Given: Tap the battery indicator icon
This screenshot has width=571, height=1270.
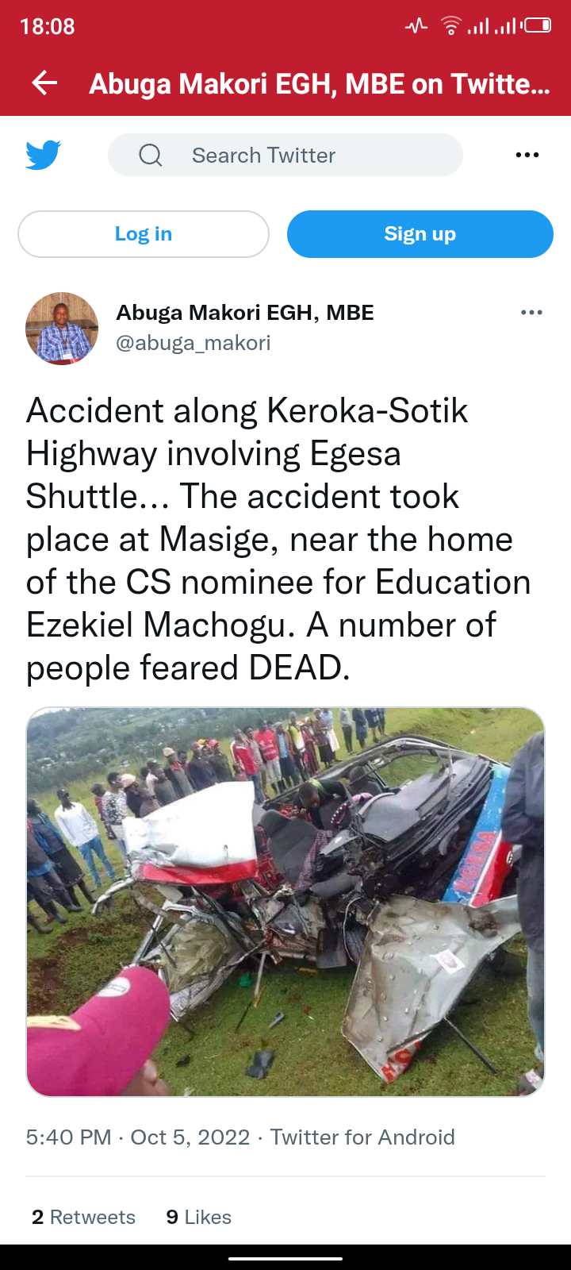Looking at the screenshot, I should click(x=537, y=26).
